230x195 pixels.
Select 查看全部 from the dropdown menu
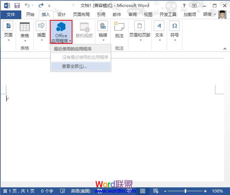pos(74,66)
